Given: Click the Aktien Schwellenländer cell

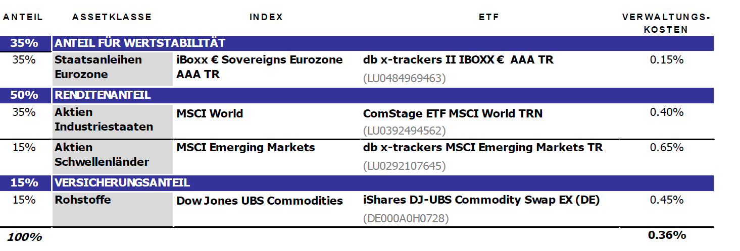Looking at the screenshot, I should click(x=102, y=155).
